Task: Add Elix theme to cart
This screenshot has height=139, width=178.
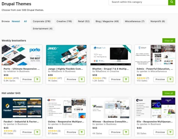Action: pos(170,132)
